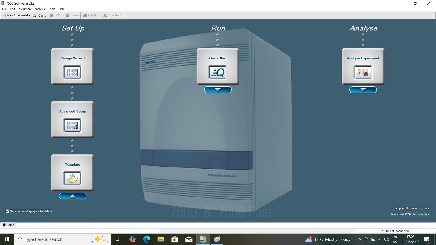Click the 7500 Software taskbar icon
Viewport: 436px width, 245px height.
203,239
